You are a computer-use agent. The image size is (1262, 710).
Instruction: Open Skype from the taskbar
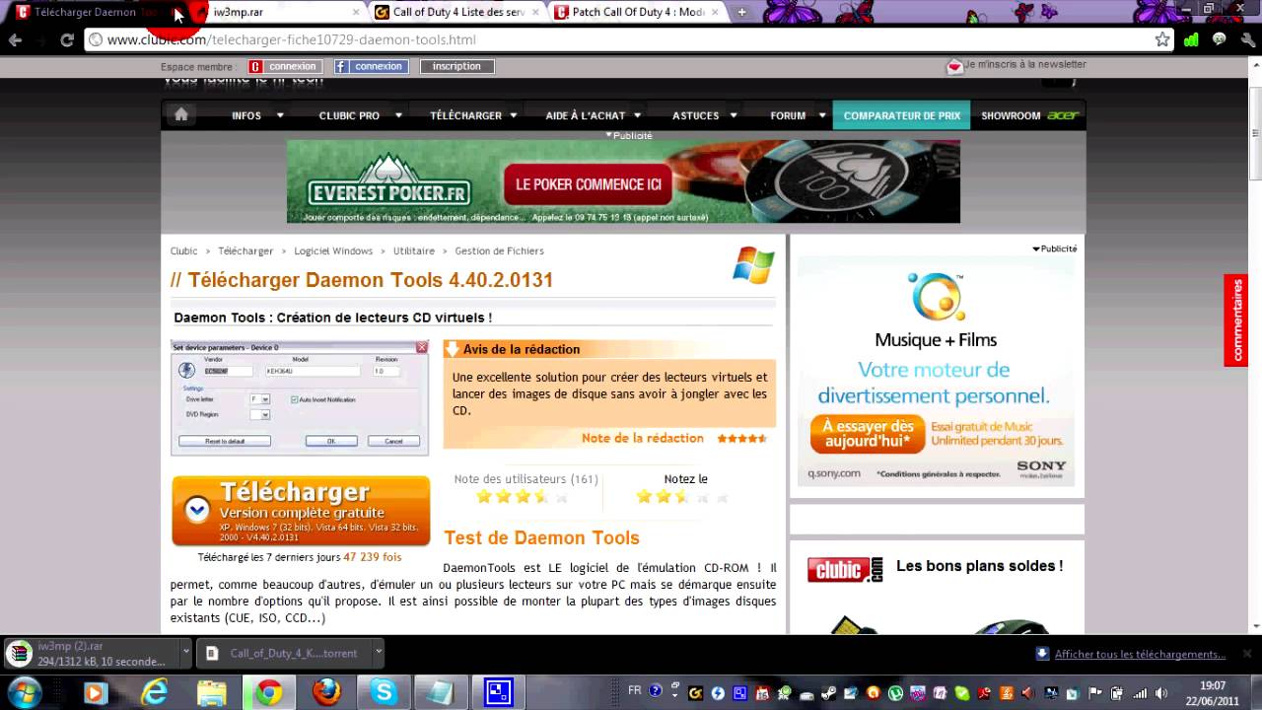[x=384, y=693]
